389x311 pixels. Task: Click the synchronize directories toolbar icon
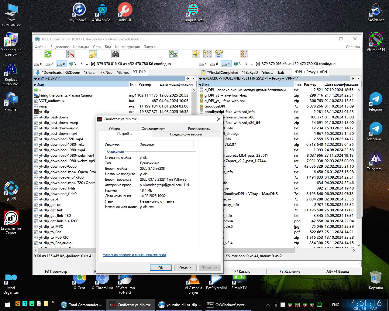(174, 54)
